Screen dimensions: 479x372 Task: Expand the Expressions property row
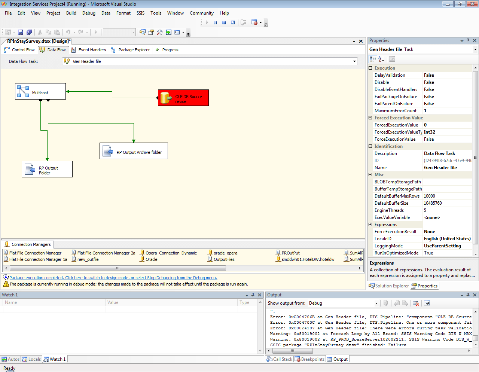coord(370,225)
